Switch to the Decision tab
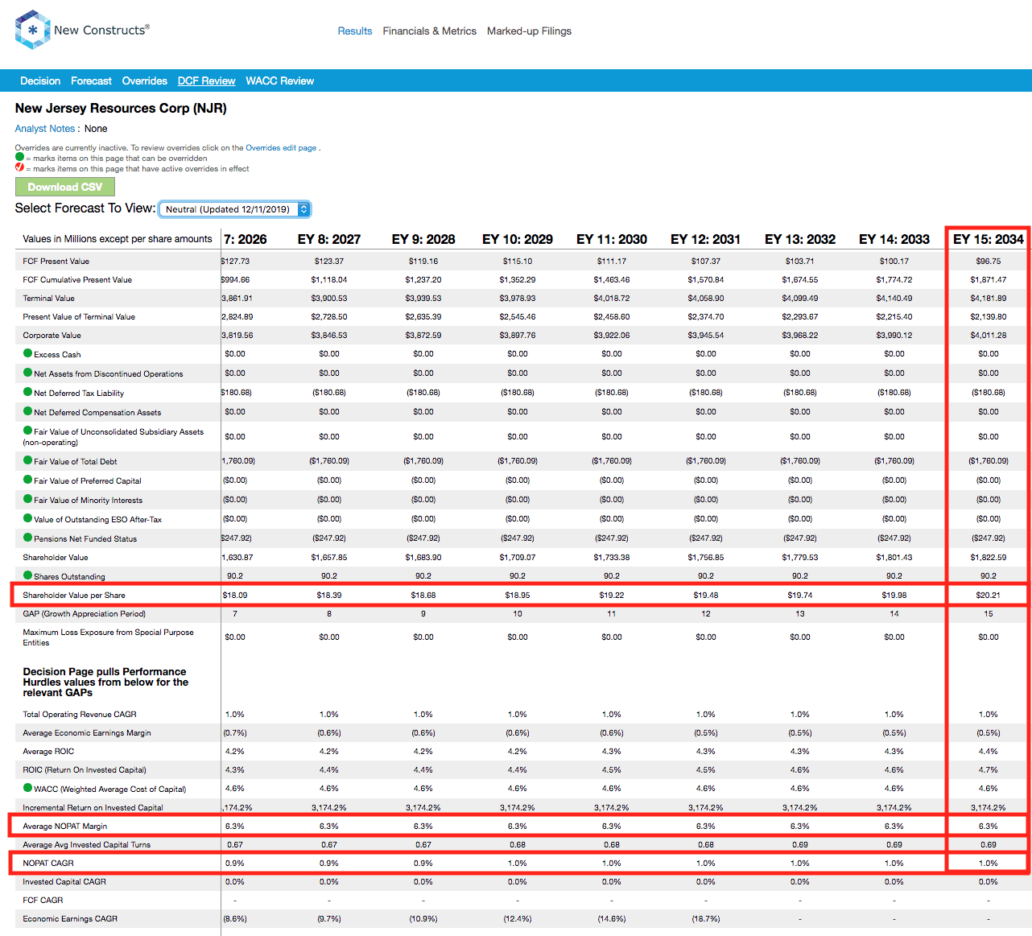 pos(40,81)
